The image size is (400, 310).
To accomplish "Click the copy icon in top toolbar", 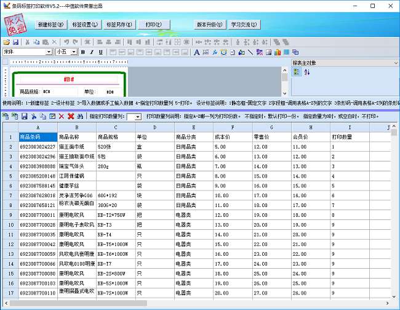I will [x=36, y=42].
